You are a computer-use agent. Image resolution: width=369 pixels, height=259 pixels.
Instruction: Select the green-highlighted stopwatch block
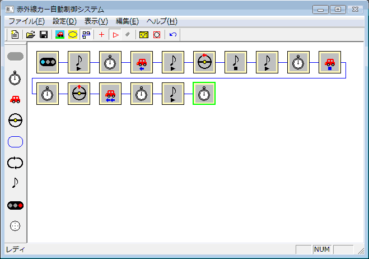[204, 94]
